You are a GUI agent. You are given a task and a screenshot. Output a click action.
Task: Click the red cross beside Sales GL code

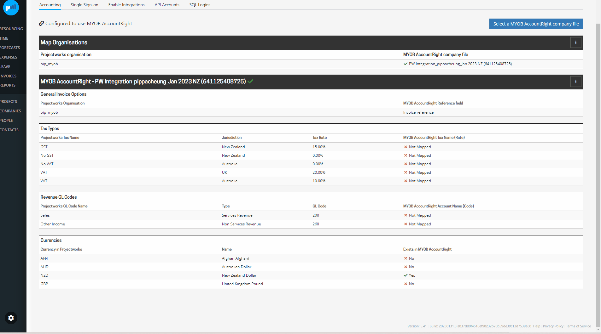click(406, 215)
